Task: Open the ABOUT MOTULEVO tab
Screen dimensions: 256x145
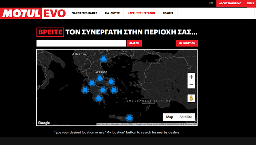Action: point(230,3)
